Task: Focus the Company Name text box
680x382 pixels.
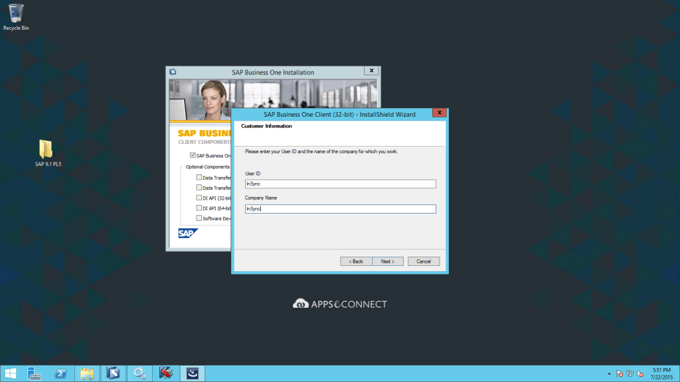Action: 341,209
